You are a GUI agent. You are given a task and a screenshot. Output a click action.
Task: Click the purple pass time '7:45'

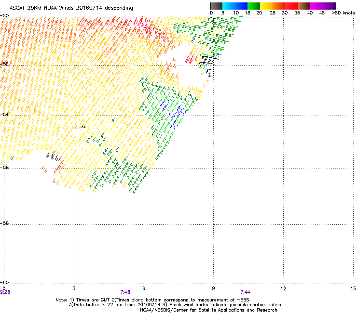coord(125,292)
